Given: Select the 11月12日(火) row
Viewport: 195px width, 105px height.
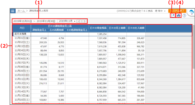Looking at the screenshot, I should click(x=102, y=83).
